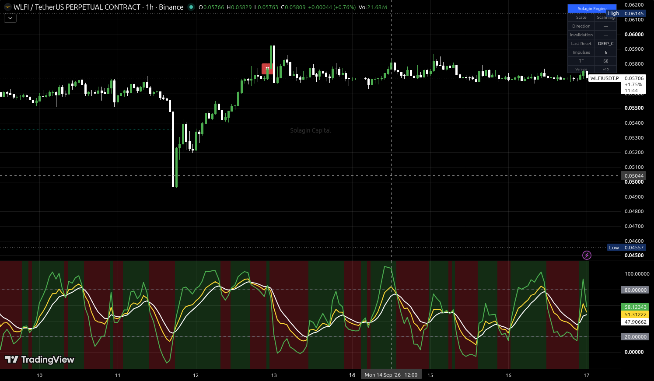The width and height of the screenshot is (654, 381).
Task: Click the green indicator value 58.12343
Action: coord(635,307)
